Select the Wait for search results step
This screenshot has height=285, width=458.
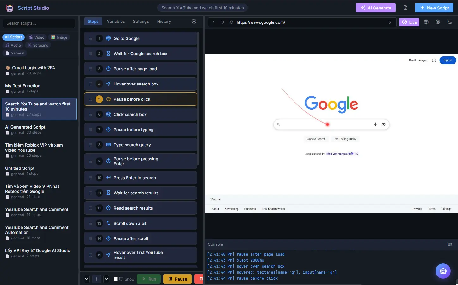tap(140, 193)
